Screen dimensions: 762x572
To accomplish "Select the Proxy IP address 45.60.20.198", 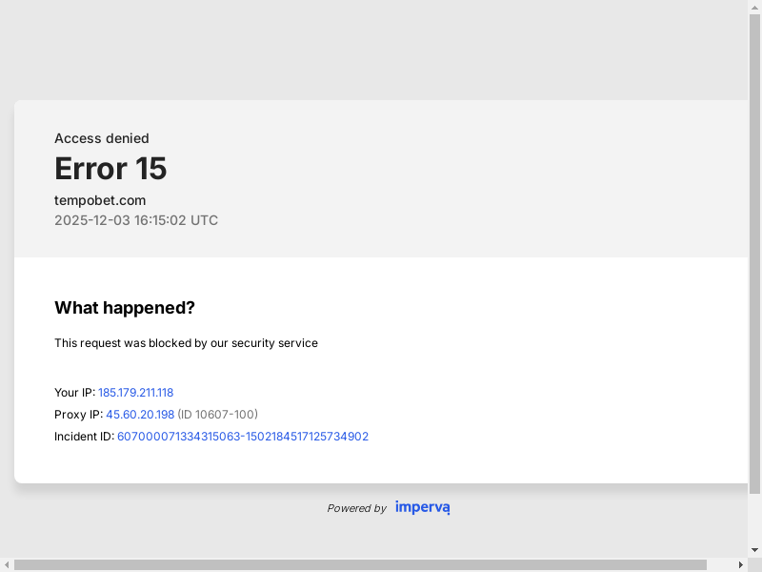I will click(140, 415).
